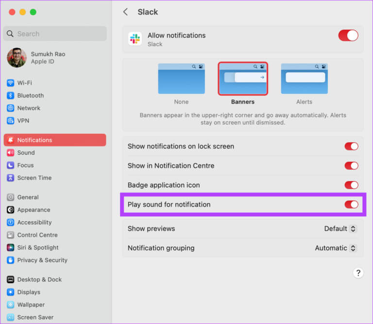Toggle Badge application icon switch

(351, 185)
